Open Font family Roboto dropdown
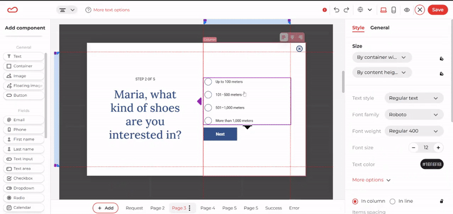453x214 pixels. click(x=414, y=115)
